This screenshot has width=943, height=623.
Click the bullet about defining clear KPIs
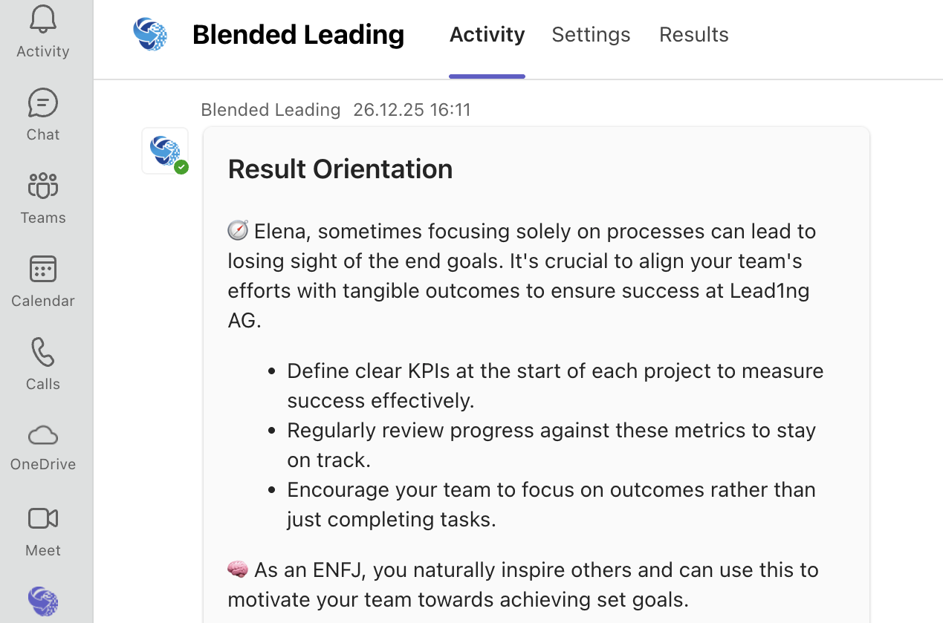[554, 385]
